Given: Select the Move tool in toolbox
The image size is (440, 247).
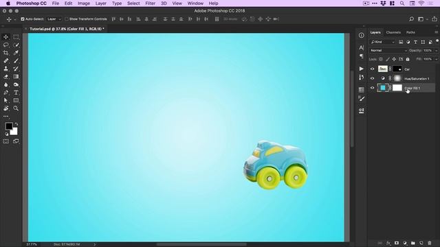Looking at the screenshot, I should (6, 37).
